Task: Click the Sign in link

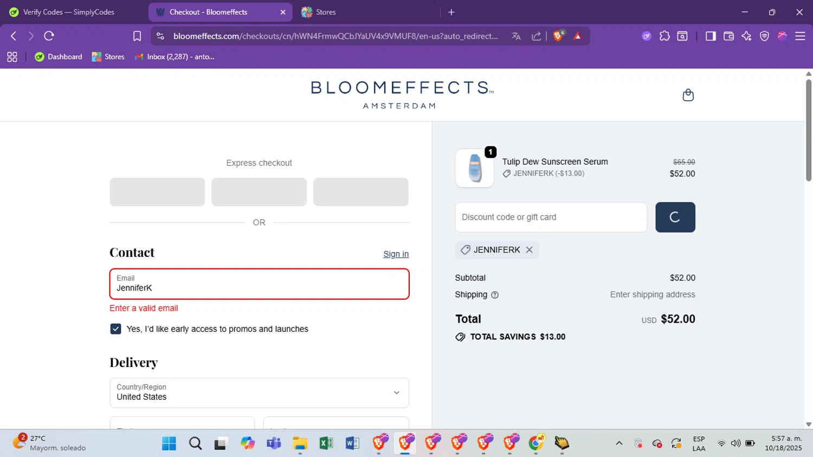Action: pos(396,254)
